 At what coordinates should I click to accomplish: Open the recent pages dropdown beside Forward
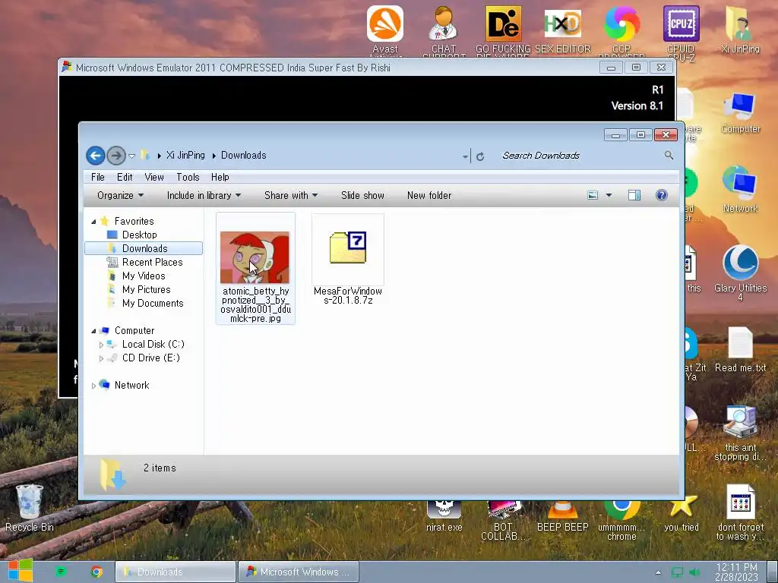(x=132, y=156)
